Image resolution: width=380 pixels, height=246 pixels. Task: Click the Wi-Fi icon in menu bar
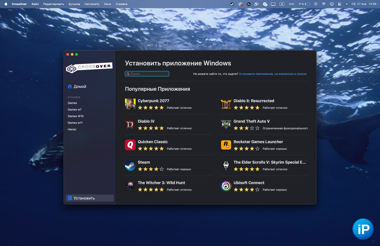(x=324, y=4)
